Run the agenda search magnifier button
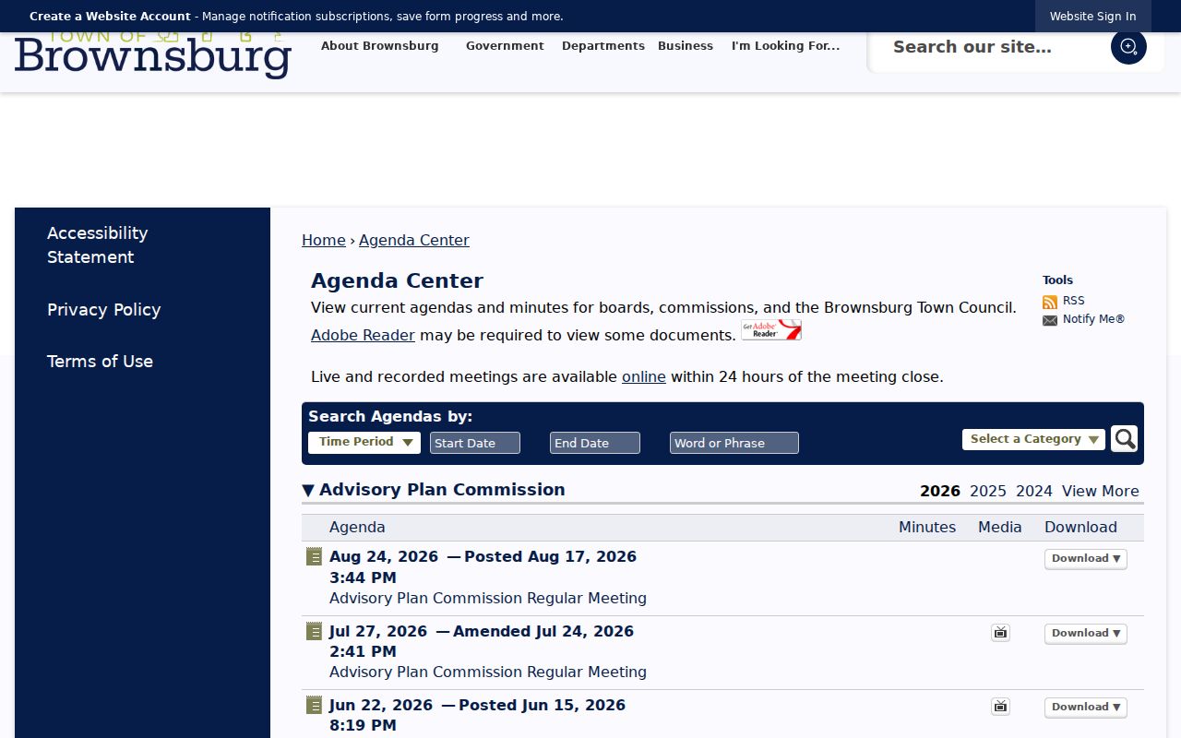This screenshot has width=1181, height=738. click(x=1124, y=439)
